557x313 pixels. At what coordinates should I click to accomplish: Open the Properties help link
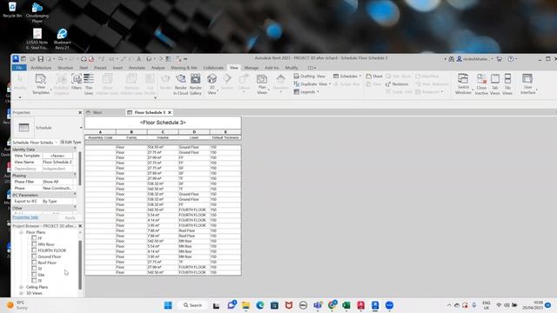tap(25, 217)
